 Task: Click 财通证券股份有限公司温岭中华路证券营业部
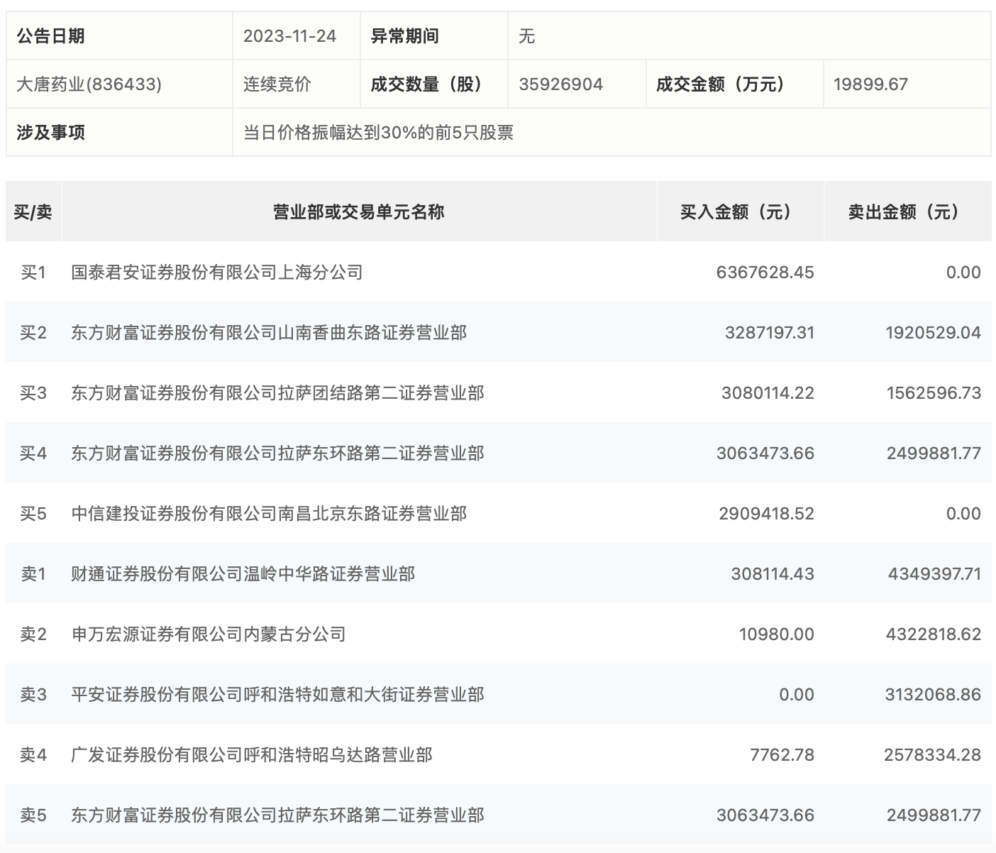coord(243,574)
